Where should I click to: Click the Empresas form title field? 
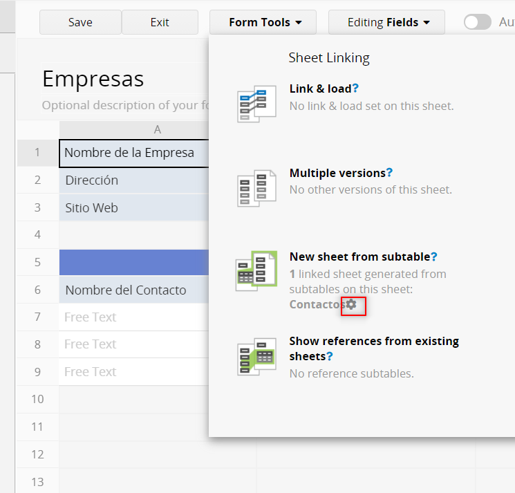pyautogui.click(x=124, y=79)
